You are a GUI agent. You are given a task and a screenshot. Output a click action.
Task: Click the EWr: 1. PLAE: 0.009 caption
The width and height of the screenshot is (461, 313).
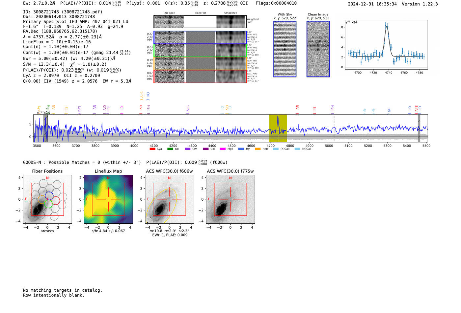coord(170,235)
